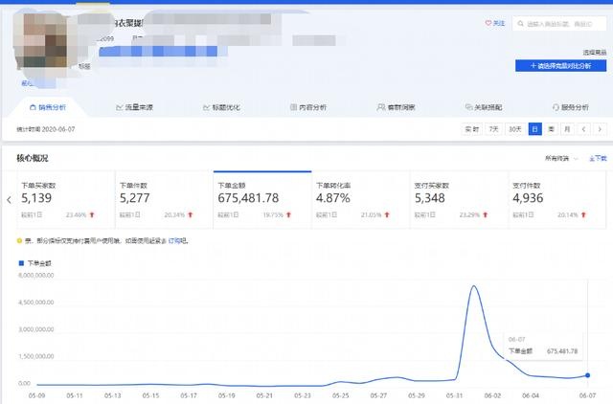The image size is (613, 404).
Task: Select the 周 week granularity button
Action: point(552,129)
